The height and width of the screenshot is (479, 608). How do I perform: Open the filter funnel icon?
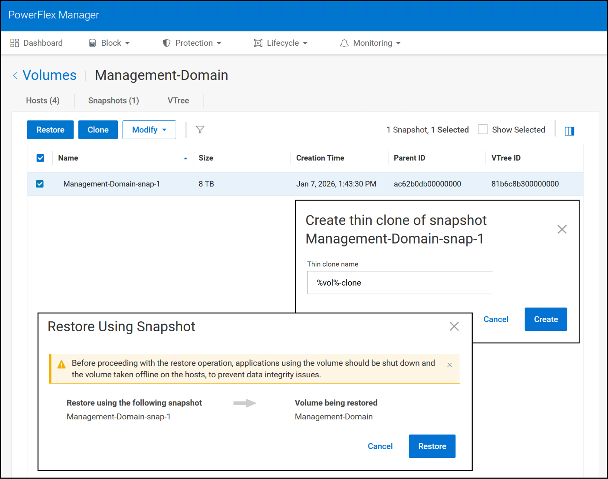(200, 129)
